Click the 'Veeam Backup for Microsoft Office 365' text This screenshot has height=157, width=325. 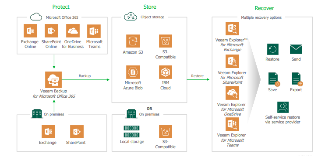coord(54,93)
